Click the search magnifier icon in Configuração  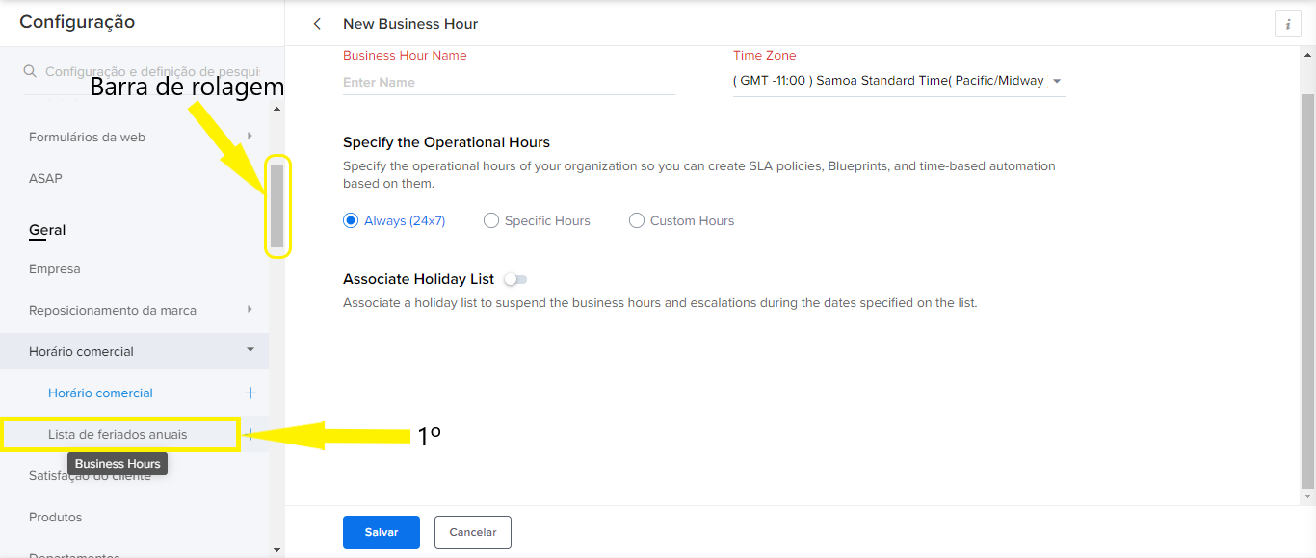30,71
